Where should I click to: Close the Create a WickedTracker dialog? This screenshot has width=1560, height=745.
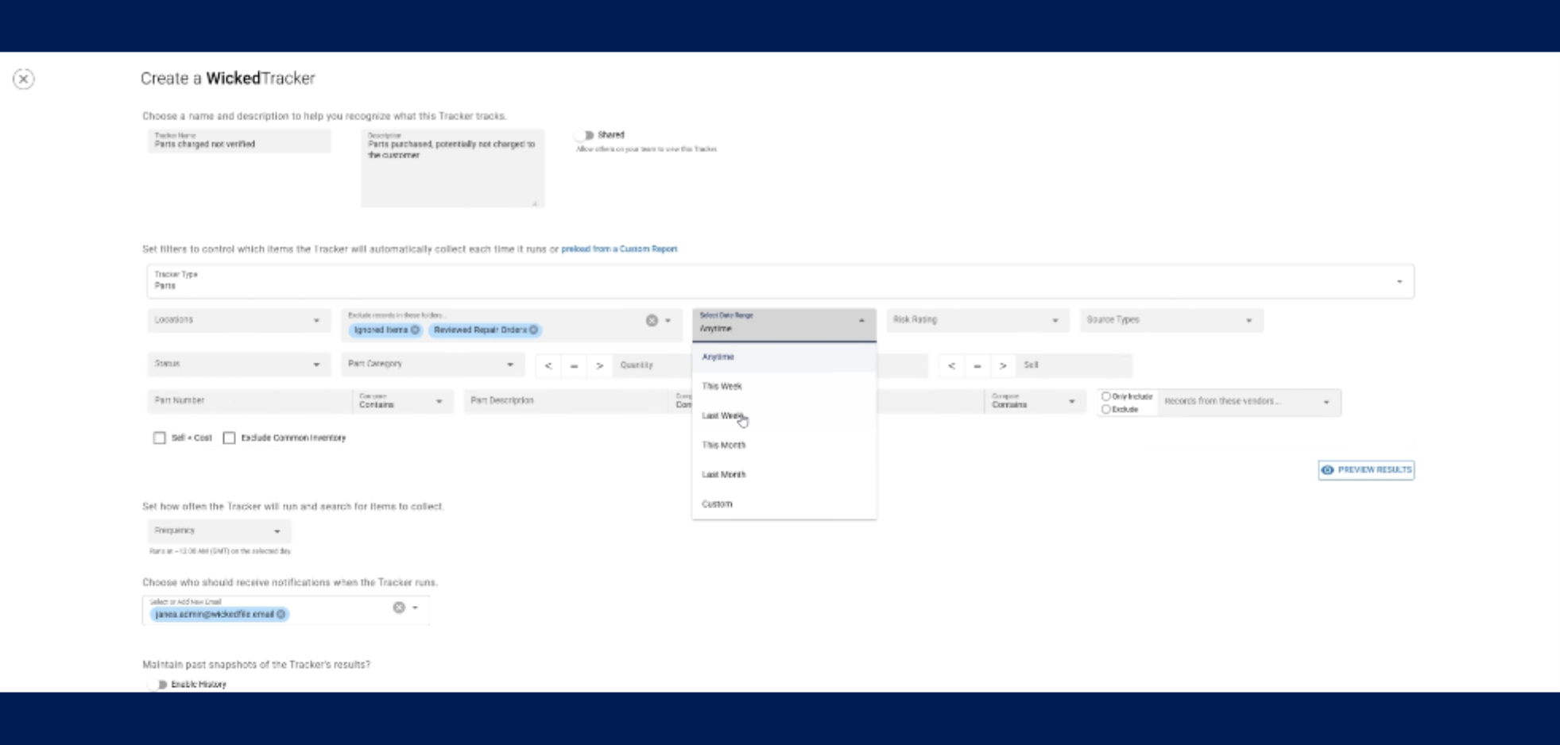[24, 79]
